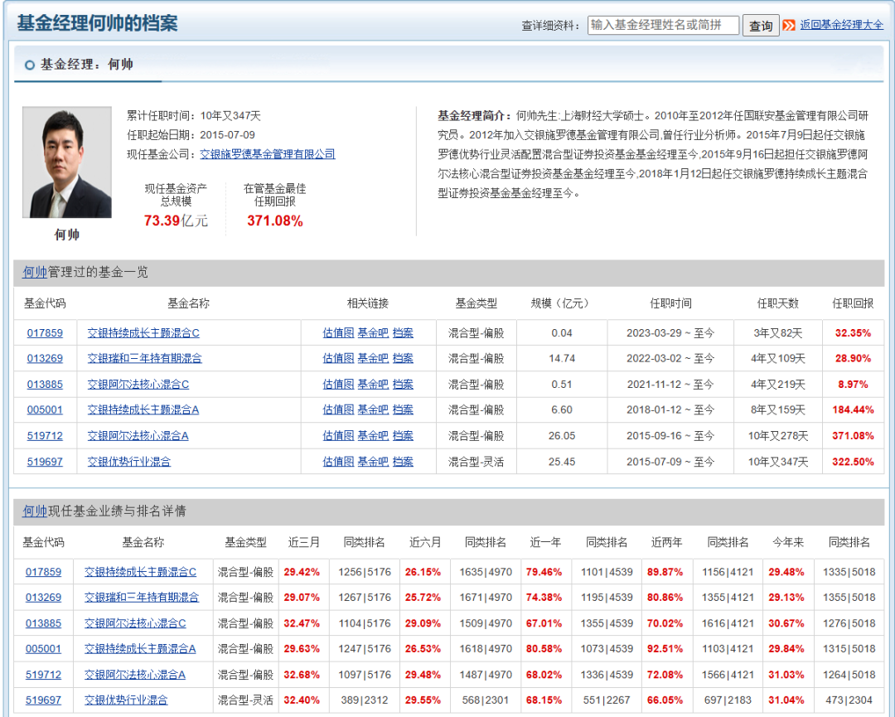Open fund code 017859 in managed funds list
Screen dimensions: 895x717
pyautogui.click(x=45, y=333)
